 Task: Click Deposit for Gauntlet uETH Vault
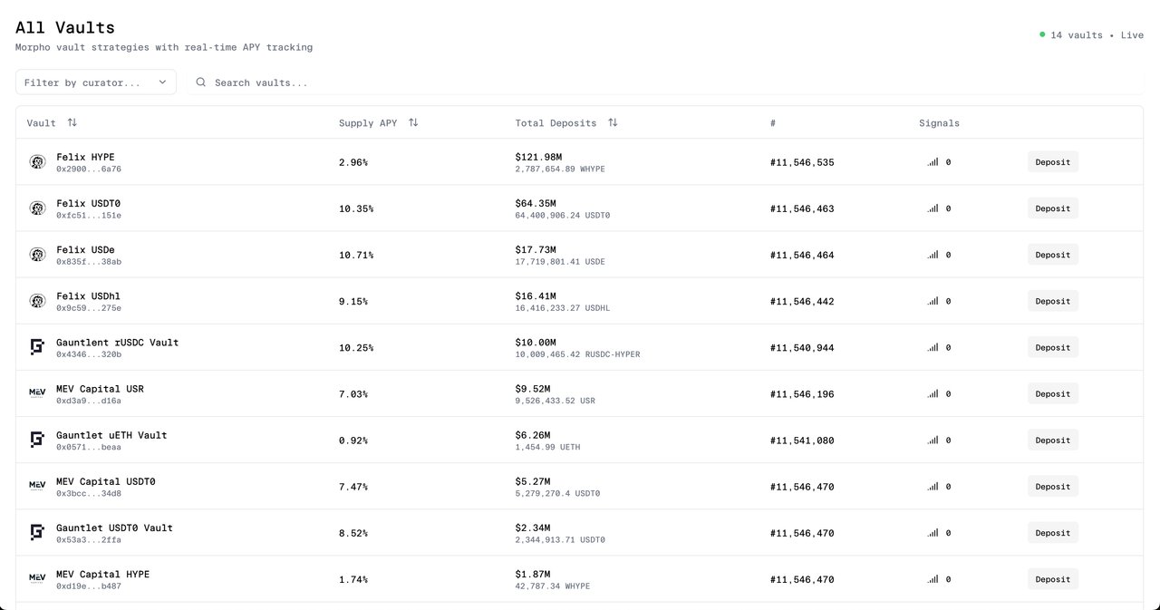point(1053,440)
